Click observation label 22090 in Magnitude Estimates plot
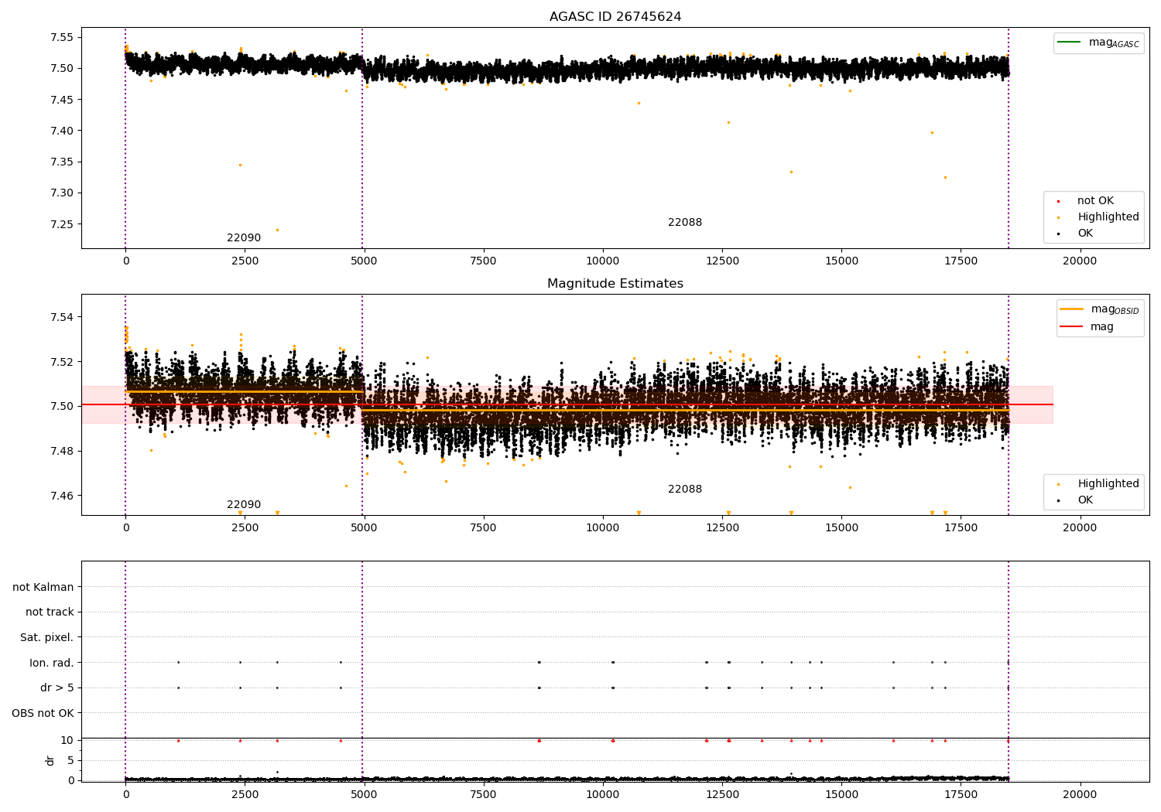This screenshot has height=812, width=1161. [x=244, y=504]
